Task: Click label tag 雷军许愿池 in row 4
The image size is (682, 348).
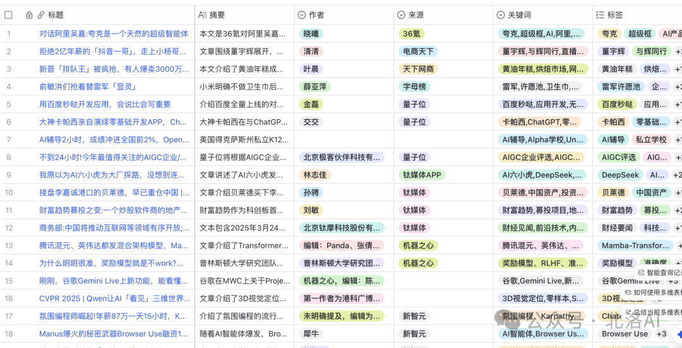Action: (621, 87)
